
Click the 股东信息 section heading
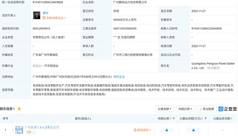(x=6, y=109)
